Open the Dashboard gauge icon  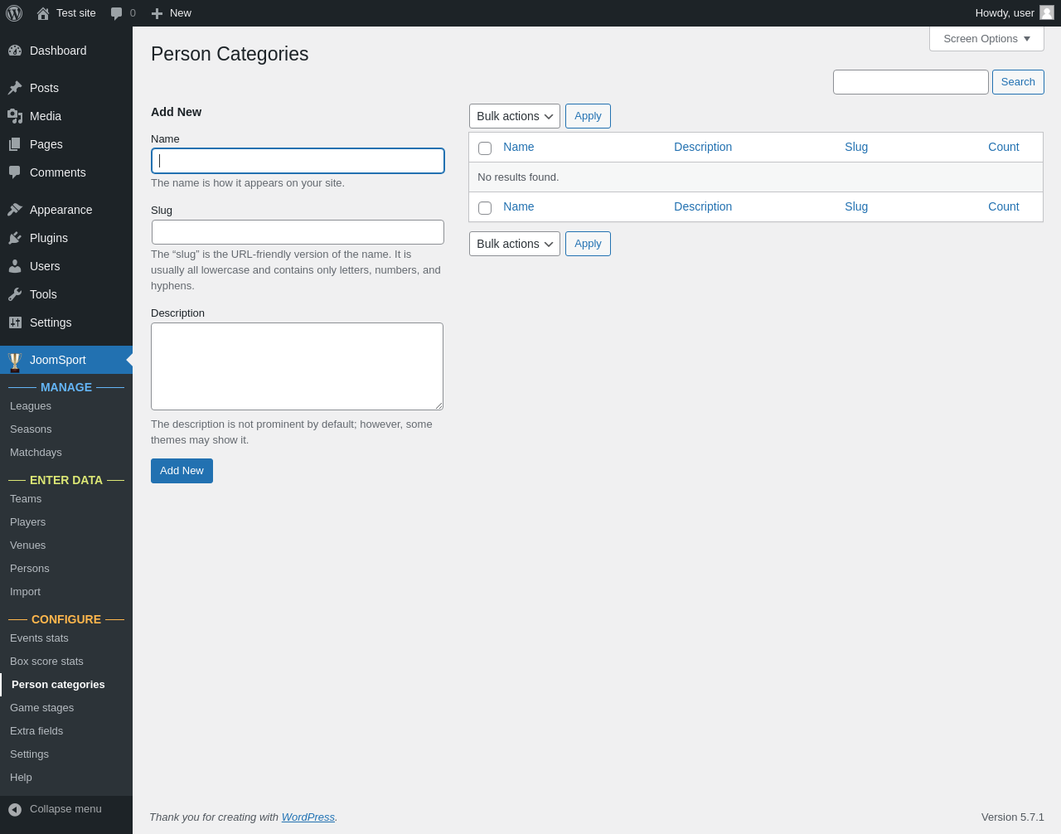[15, 51]
